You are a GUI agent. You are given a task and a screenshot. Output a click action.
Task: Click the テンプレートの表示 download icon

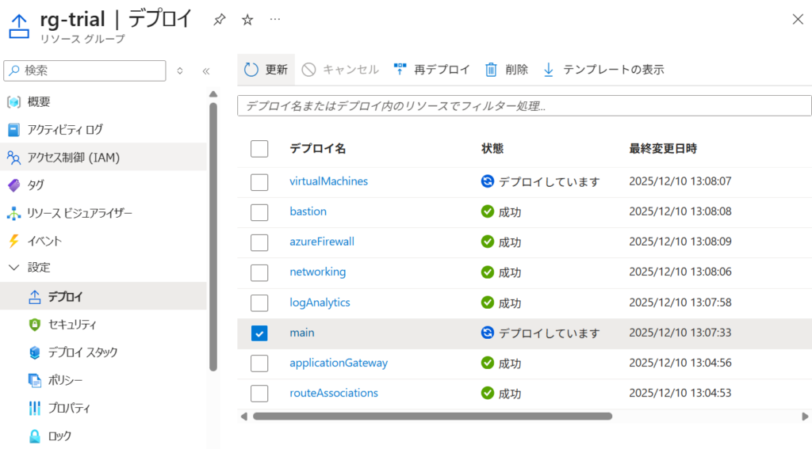pos(549,70)
